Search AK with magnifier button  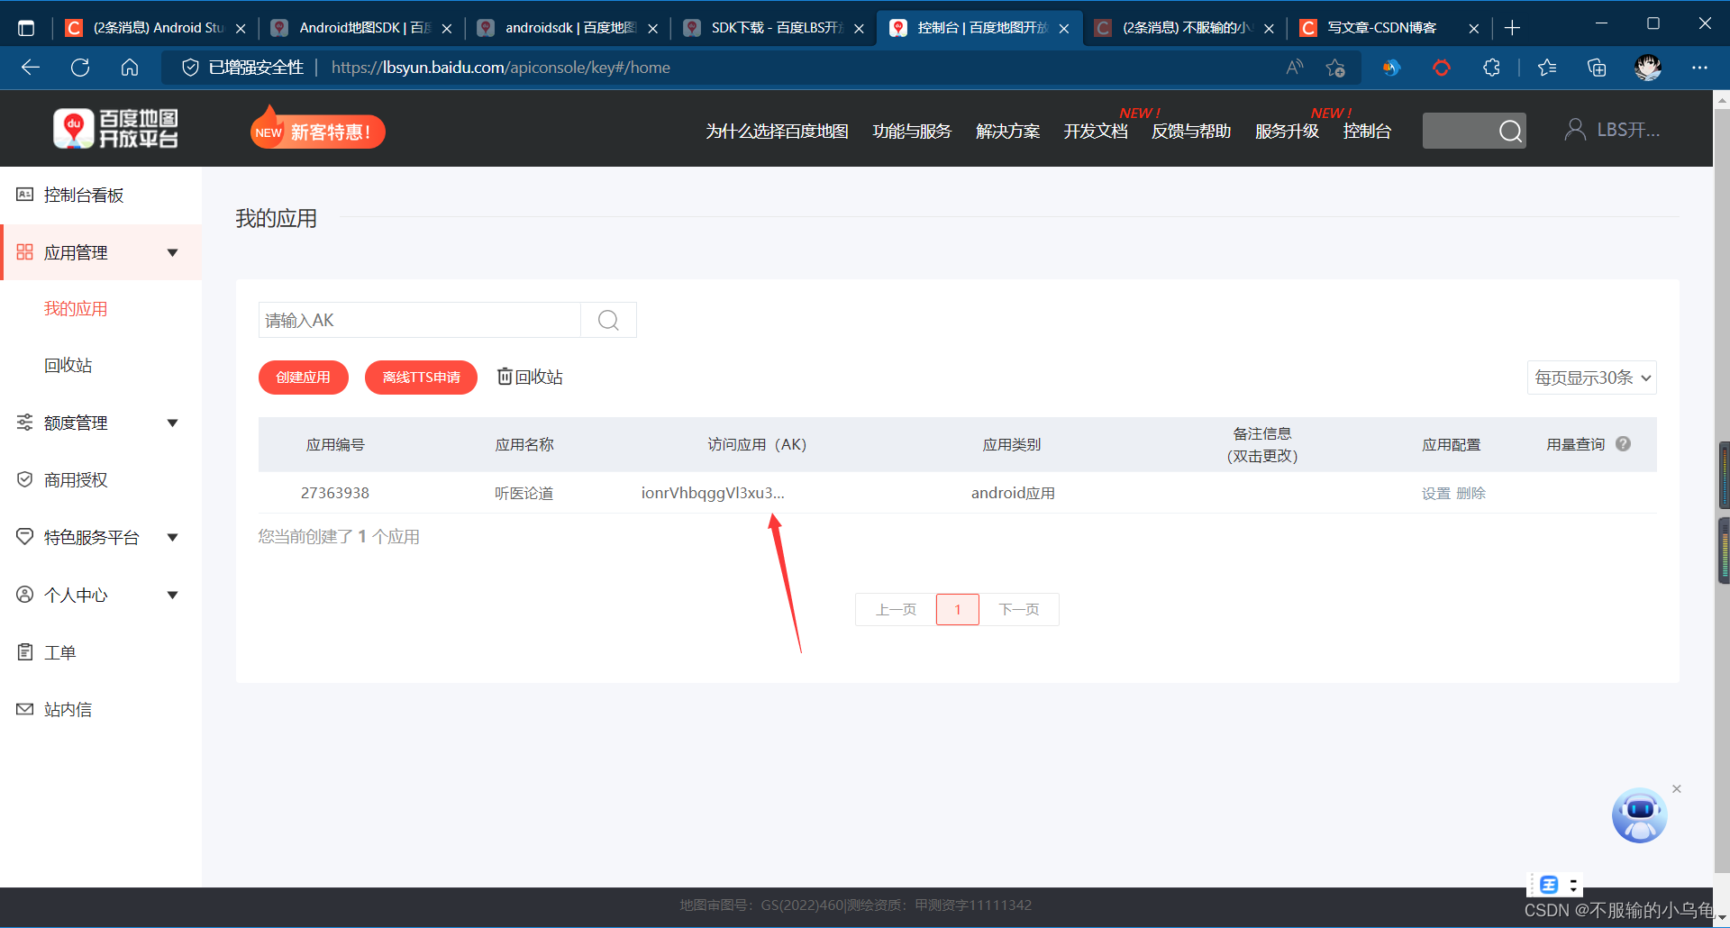coord(608,320)
